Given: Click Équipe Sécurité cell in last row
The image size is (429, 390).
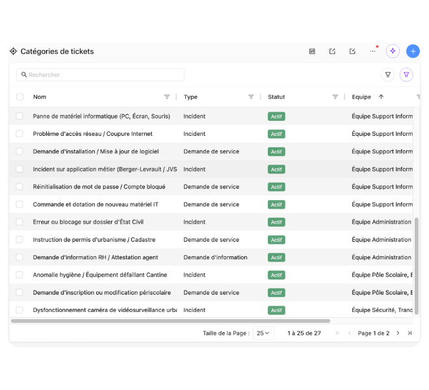Looking at the screenshot, I should pos(382,310).
